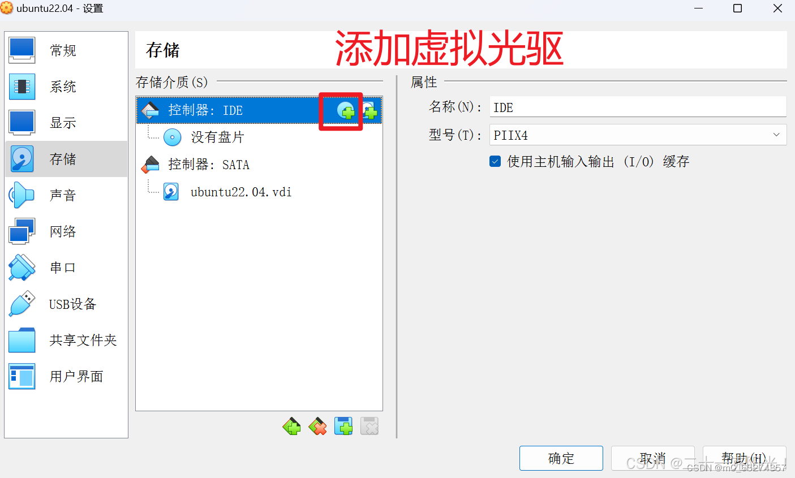The width and height of the screenshot is (795, 478).
Task: Click greyed remove attachment icon
Action: [369, 426]
